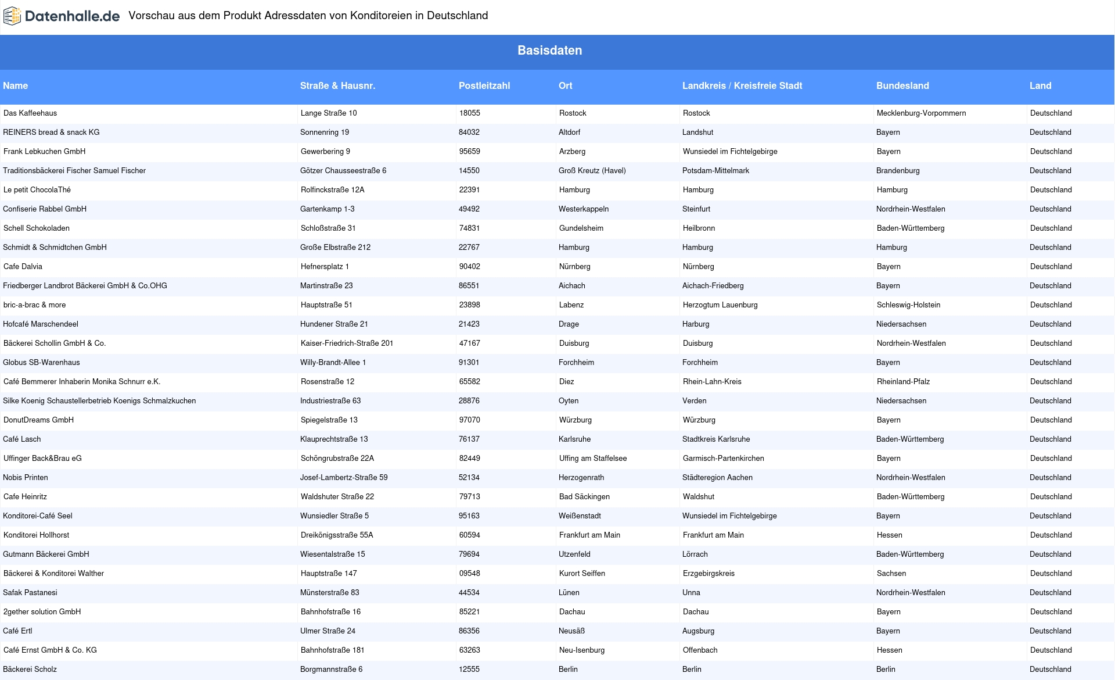1115x680 pixels.
Task: Click the Land column header
Action: (1040, 85)
